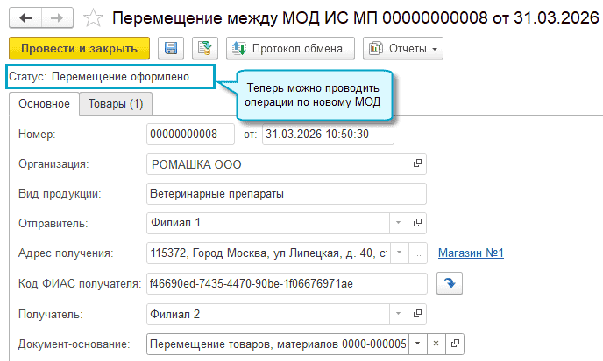Go back with the left arrow button

pyautogui.click(x=25, y=18)
